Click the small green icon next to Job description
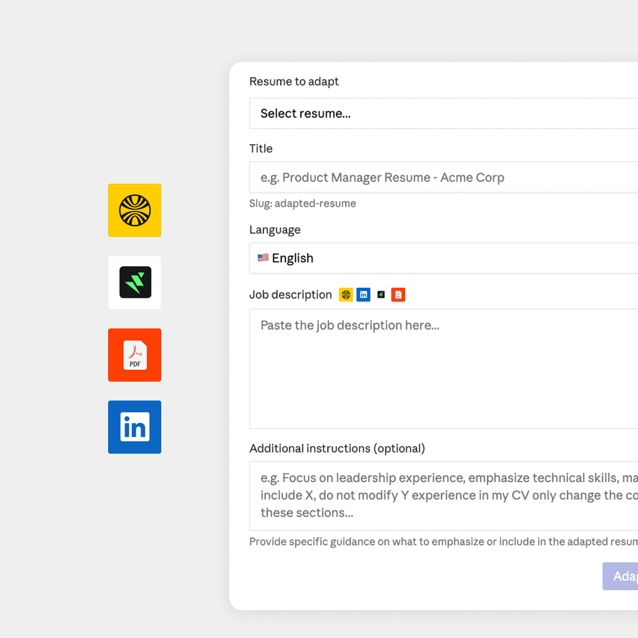The image size is (638, 638). 380,294
